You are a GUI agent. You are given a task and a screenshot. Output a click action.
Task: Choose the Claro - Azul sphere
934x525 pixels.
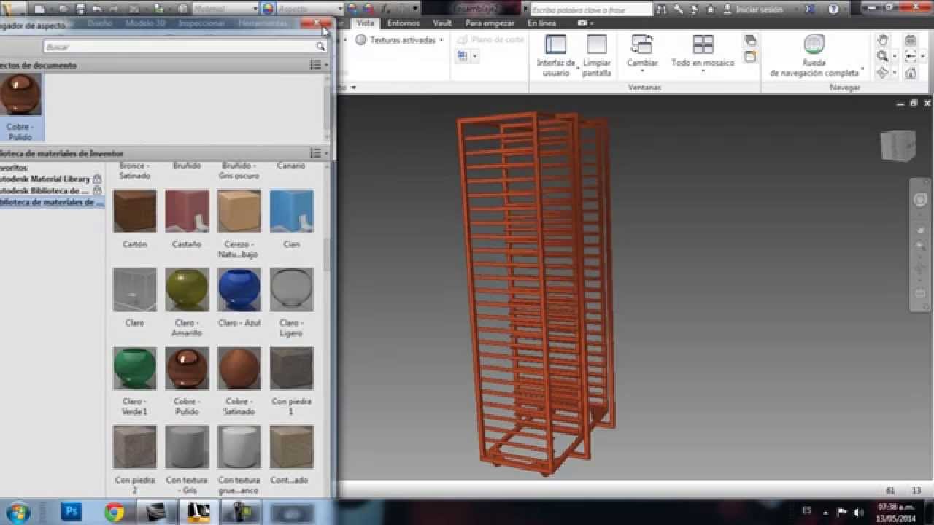[239, 289]
